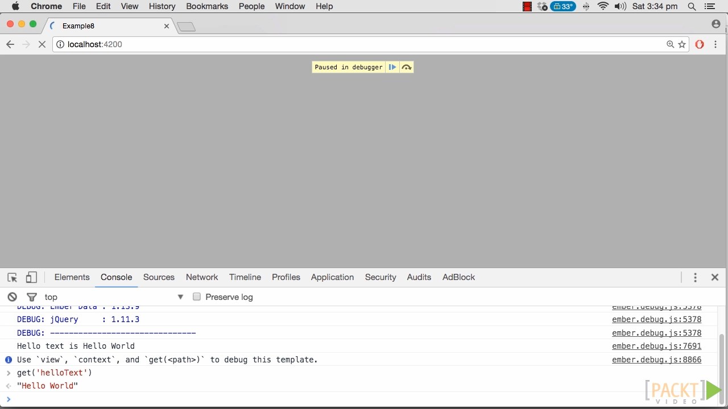Screen dimensions: 728x409
Task: Switch to the Elements tab
Action: pos(72,277)
